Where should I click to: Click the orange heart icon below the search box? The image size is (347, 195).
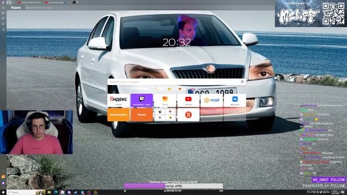pos(179,89)
